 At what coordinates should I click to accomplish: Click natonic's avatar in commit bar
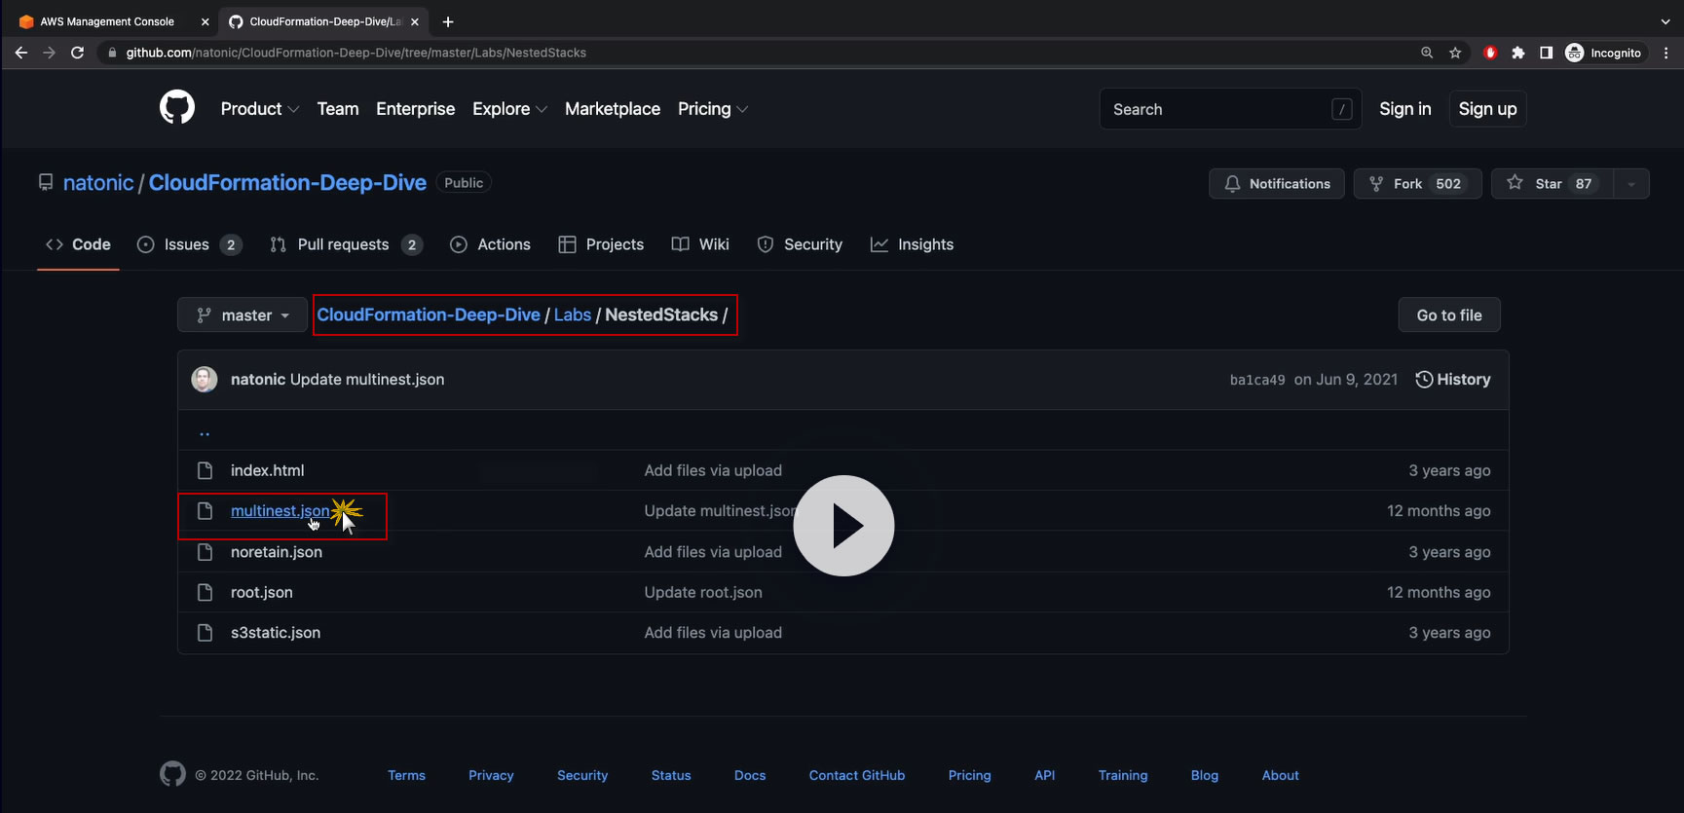pos(205,379)
